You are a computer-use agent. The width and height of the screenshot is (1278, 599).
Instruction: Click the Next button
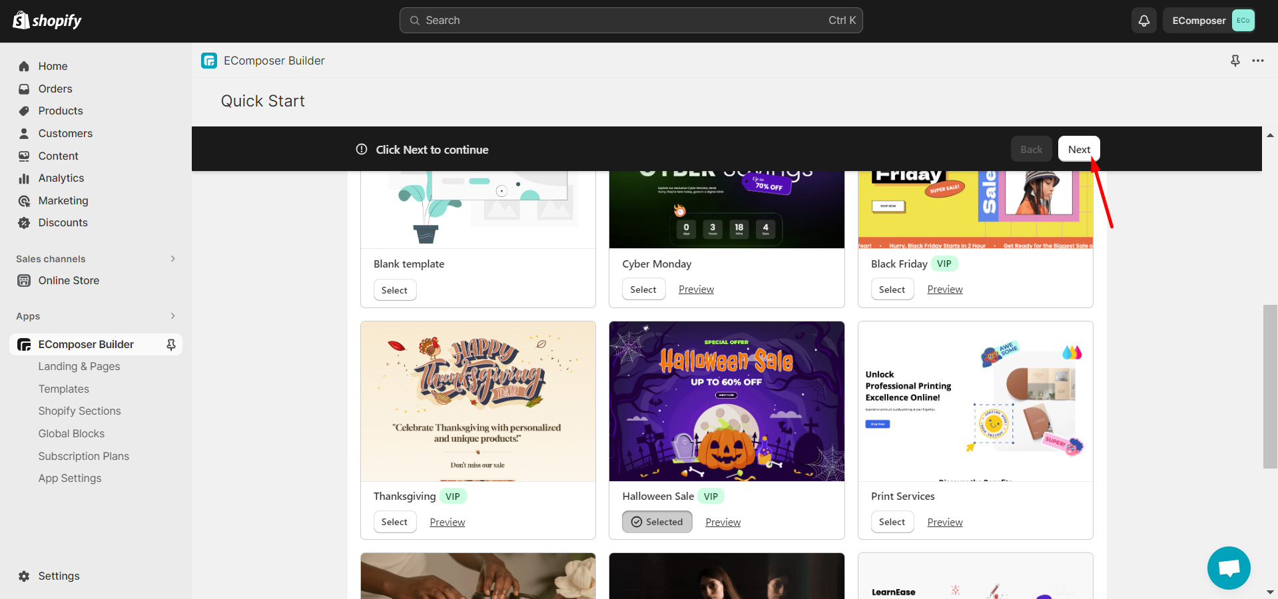tap(1079, 149)
